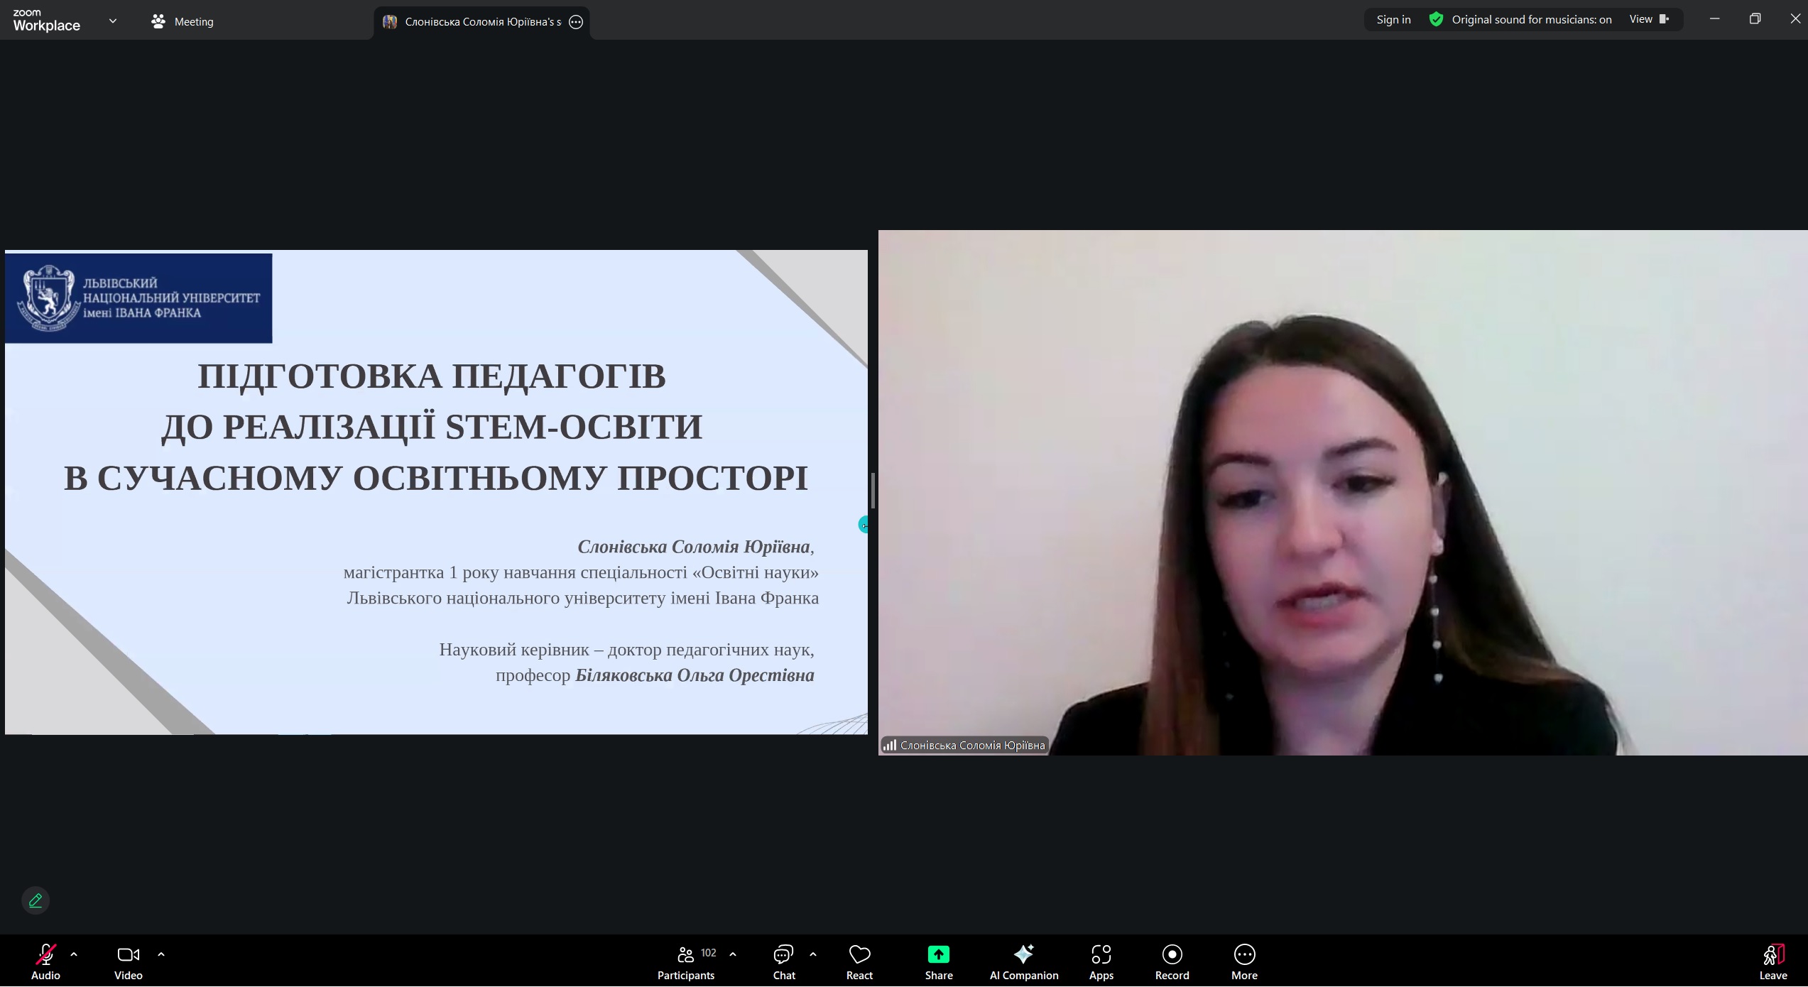This screenshot has width=1808, height=987.
Task: Expand Chat options caret
Action: (813, 955)
